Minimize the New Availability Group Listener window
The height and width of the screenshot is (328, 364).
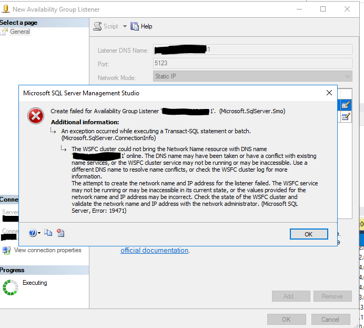[299, 9]
